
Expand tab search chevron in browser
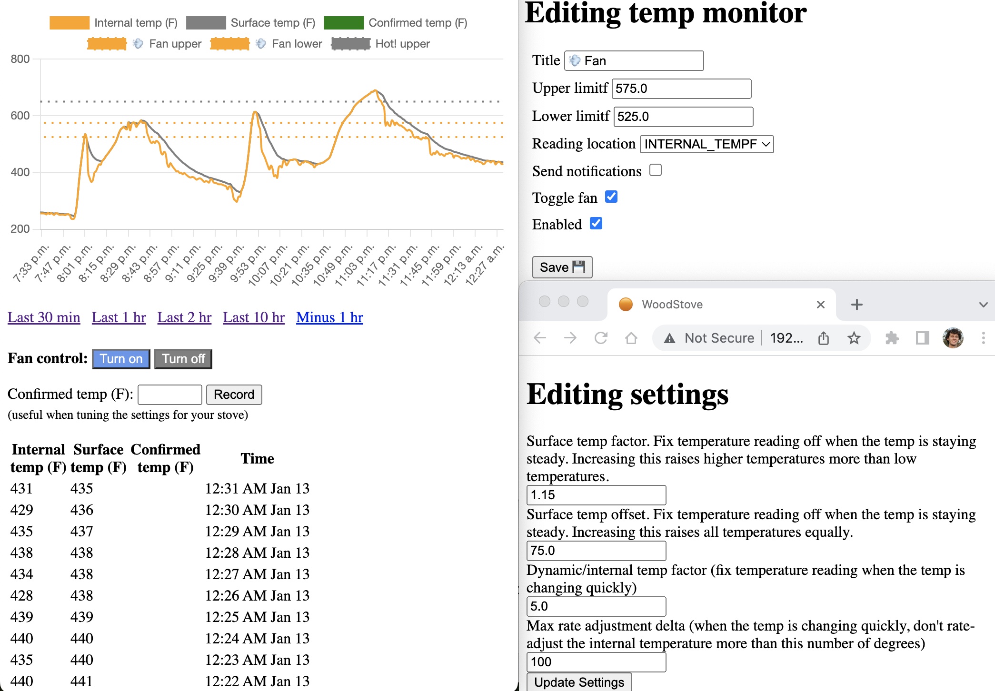pos(983,305)
